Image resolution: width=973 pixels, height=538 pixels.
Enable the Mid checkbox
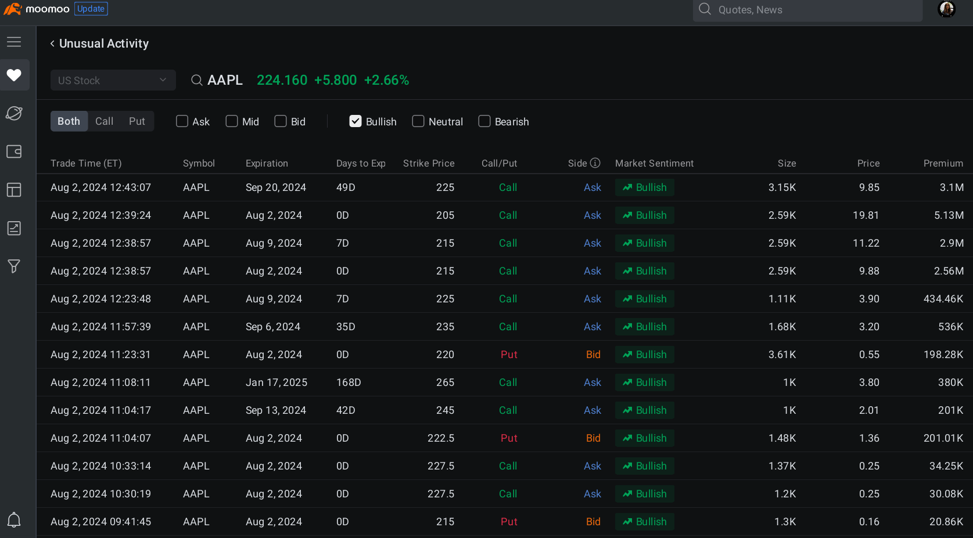[x=232, y=121]
